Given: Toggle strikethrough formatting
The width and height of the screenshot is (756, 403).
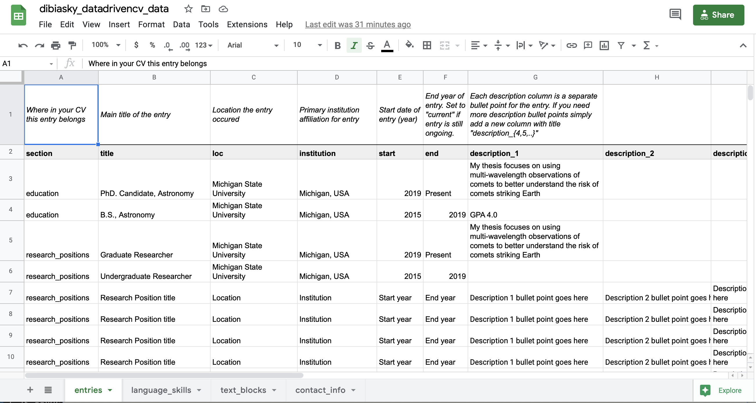Looking at the screenshot, I should 370,45.
